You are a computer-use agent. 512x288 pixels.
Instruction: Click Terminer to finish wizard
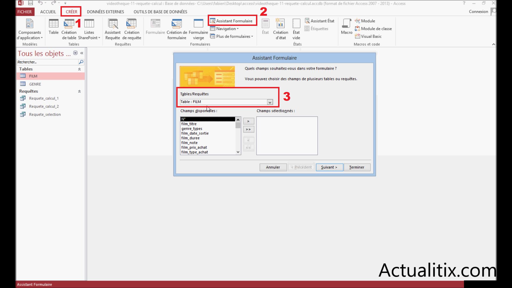click(357, 167)
